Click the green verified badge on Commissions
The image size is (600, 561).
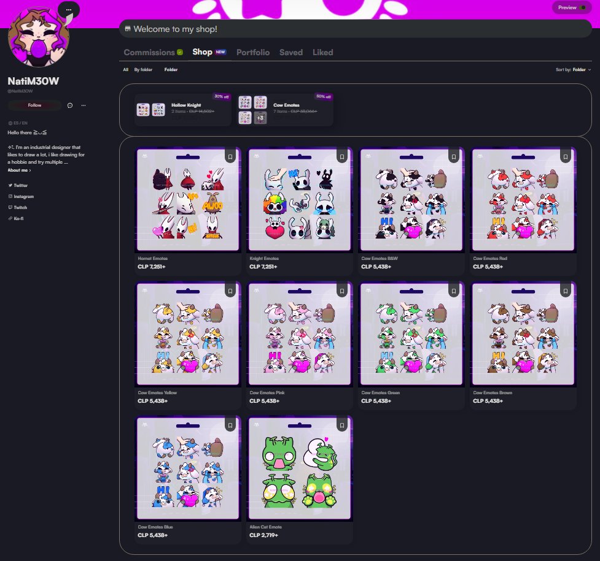(180, 52)
